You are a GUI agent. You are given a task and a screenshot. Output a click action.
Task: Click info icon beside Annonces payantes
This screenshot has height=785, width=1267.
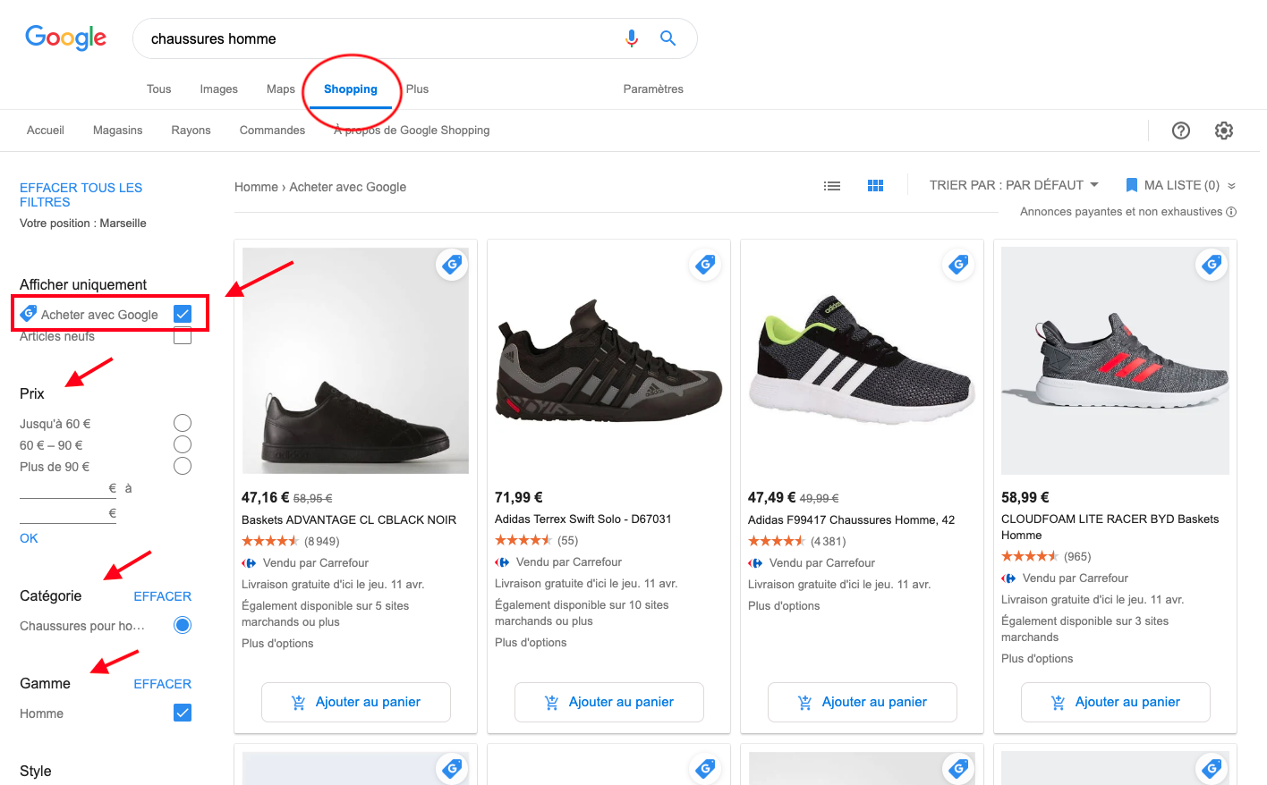pyautogui.click(x=1231, y=212)
